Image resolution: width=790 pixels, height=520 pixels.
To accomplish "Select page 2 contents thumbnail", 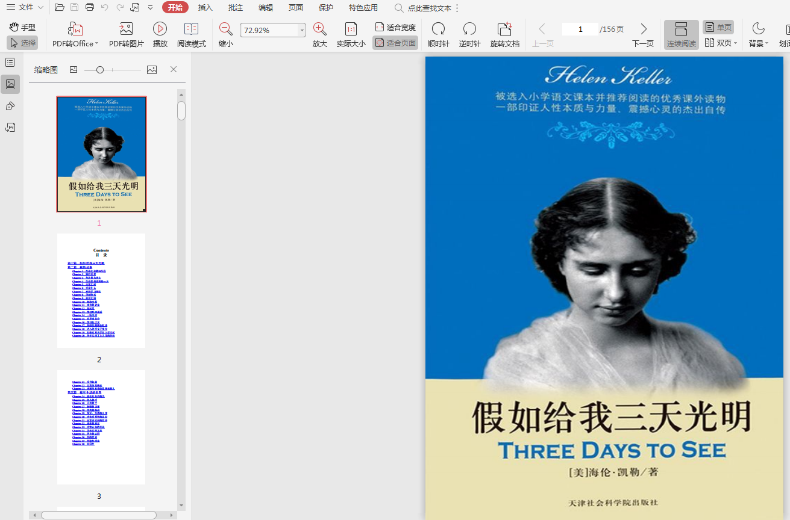I will click(x=101, y=291).
